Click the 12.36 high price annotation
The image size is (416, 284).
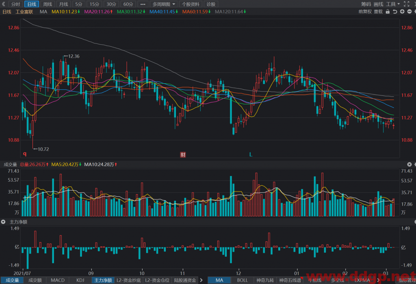(71, 56)
